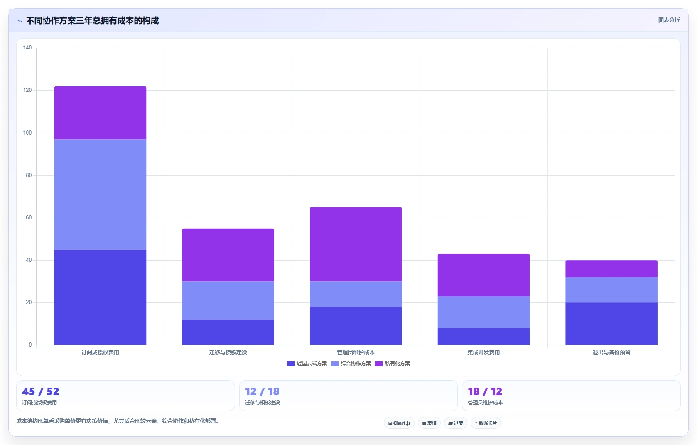Click the purple segment of the 订阅或授权费用 bar
697x445 pixels.
pos(100,113)
